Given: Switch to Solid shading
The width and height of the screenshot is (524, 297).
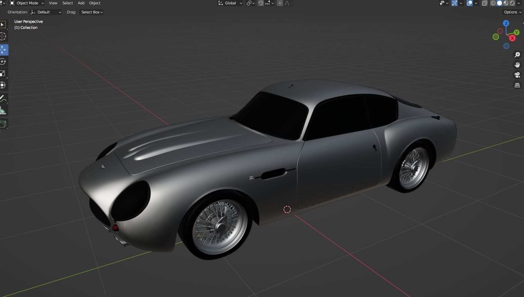Looking at the screenshot, I should click(499, 3).
